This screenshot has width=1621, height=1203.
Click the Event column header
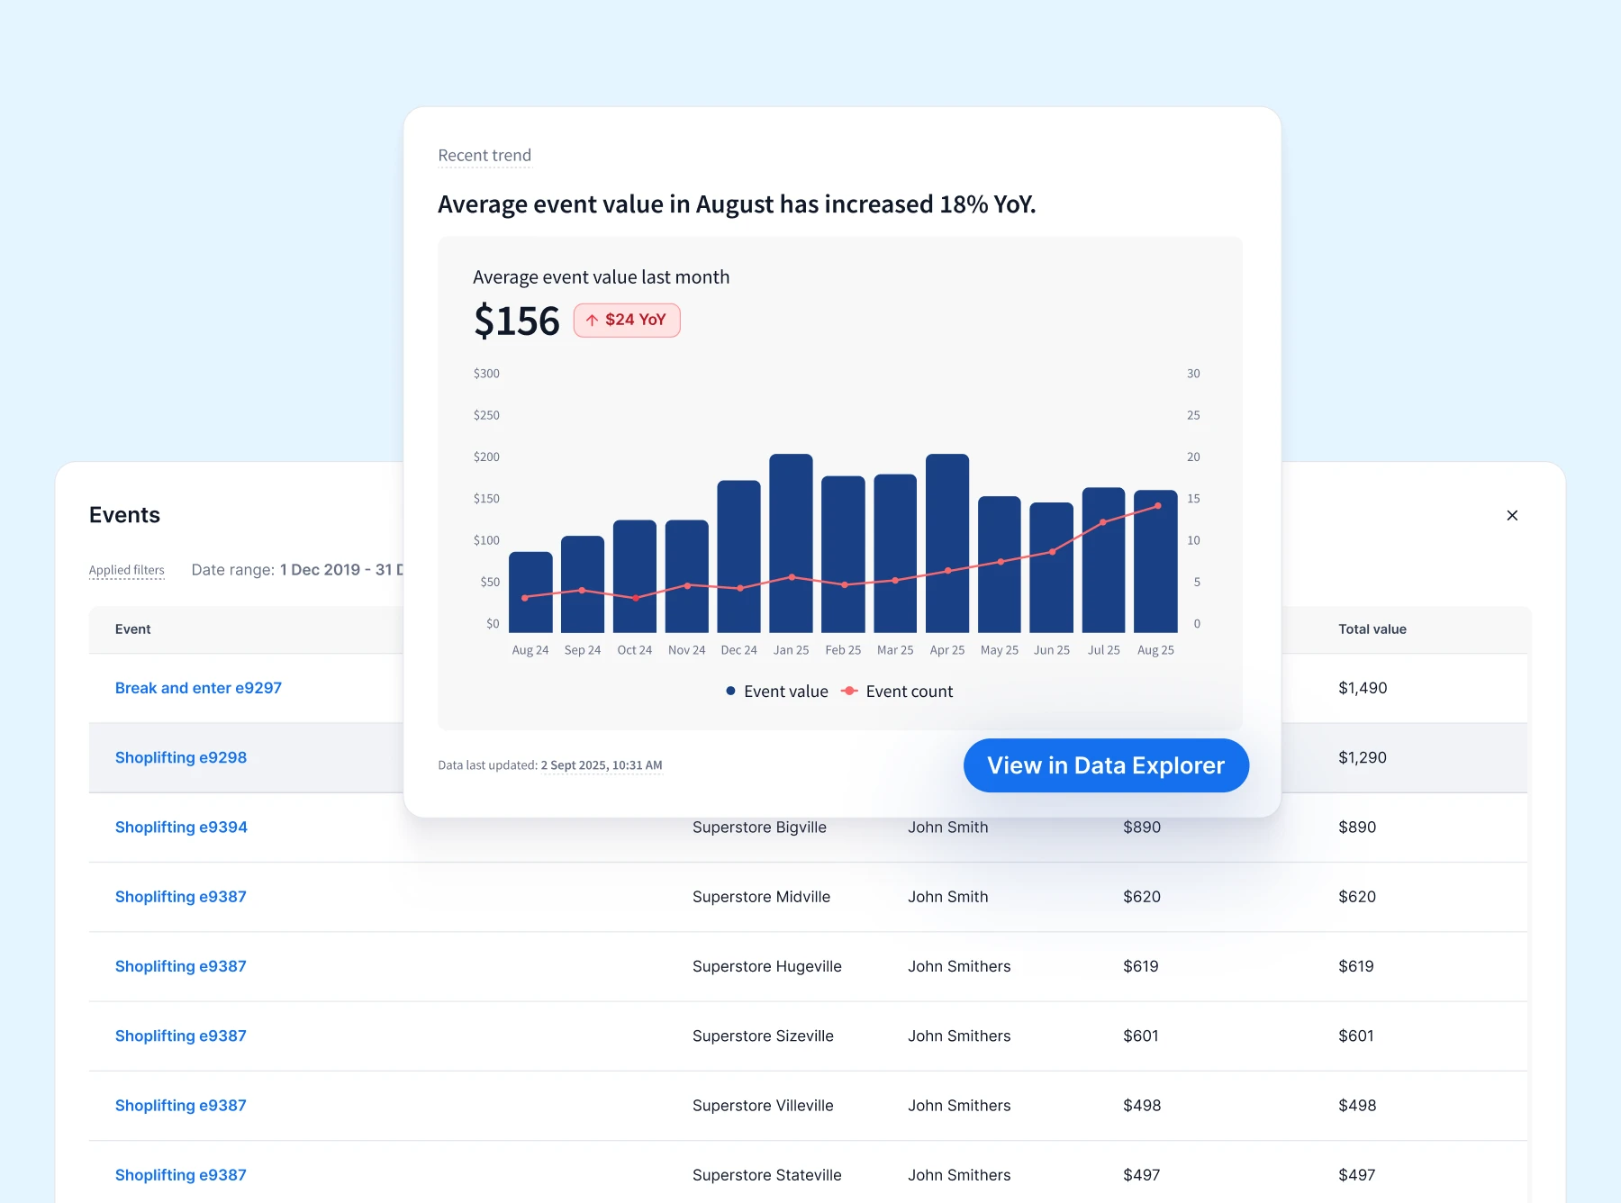tap(132, 629)
